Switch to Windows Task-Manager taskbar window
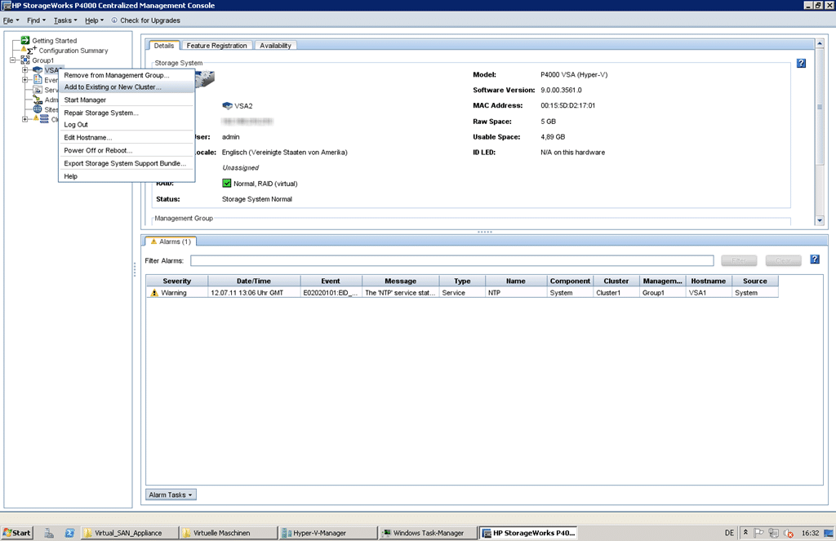The height and width of the screenshot is (541, 836). click(x=427, y=533)
